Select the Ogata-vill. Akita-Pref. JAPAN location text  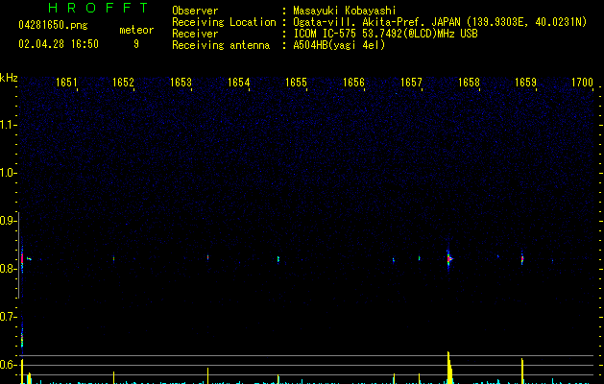[x=440, y=22]
